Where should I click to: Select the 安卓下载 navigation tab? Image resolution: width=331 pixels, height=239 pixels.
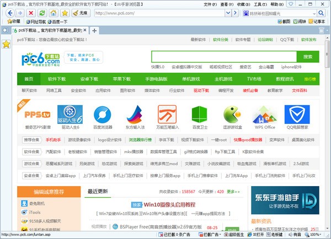click(x=89, y=79)
